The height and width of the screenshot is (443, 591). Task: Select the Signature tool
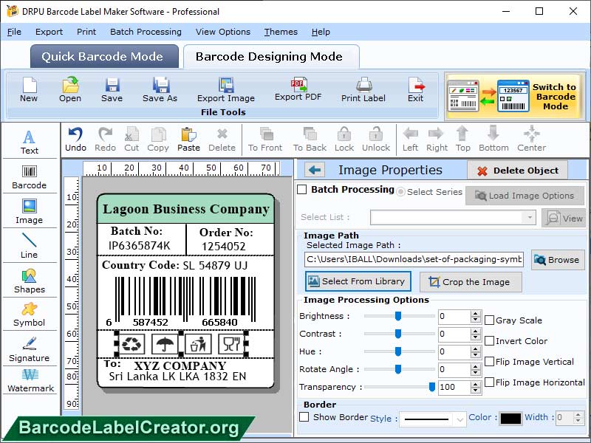30,353
